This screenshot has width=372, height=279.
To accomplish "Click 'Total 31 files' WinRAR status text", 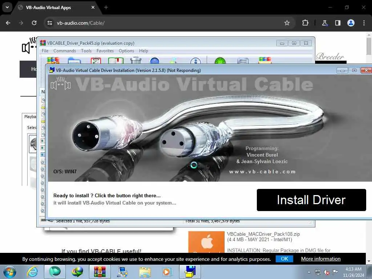I will (213, 221).
